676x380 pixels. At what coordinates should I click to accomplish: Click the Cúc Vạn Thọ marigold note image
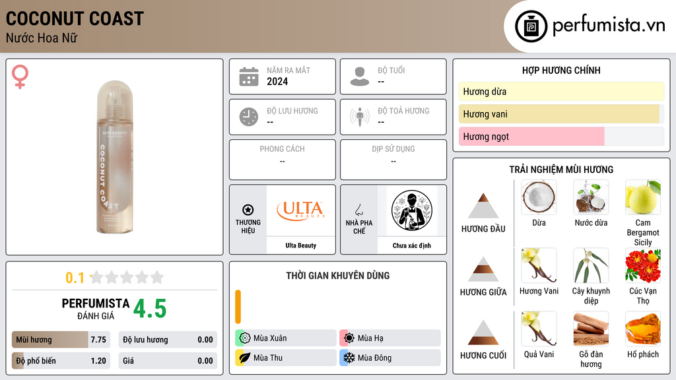click(x=642, y=265)
